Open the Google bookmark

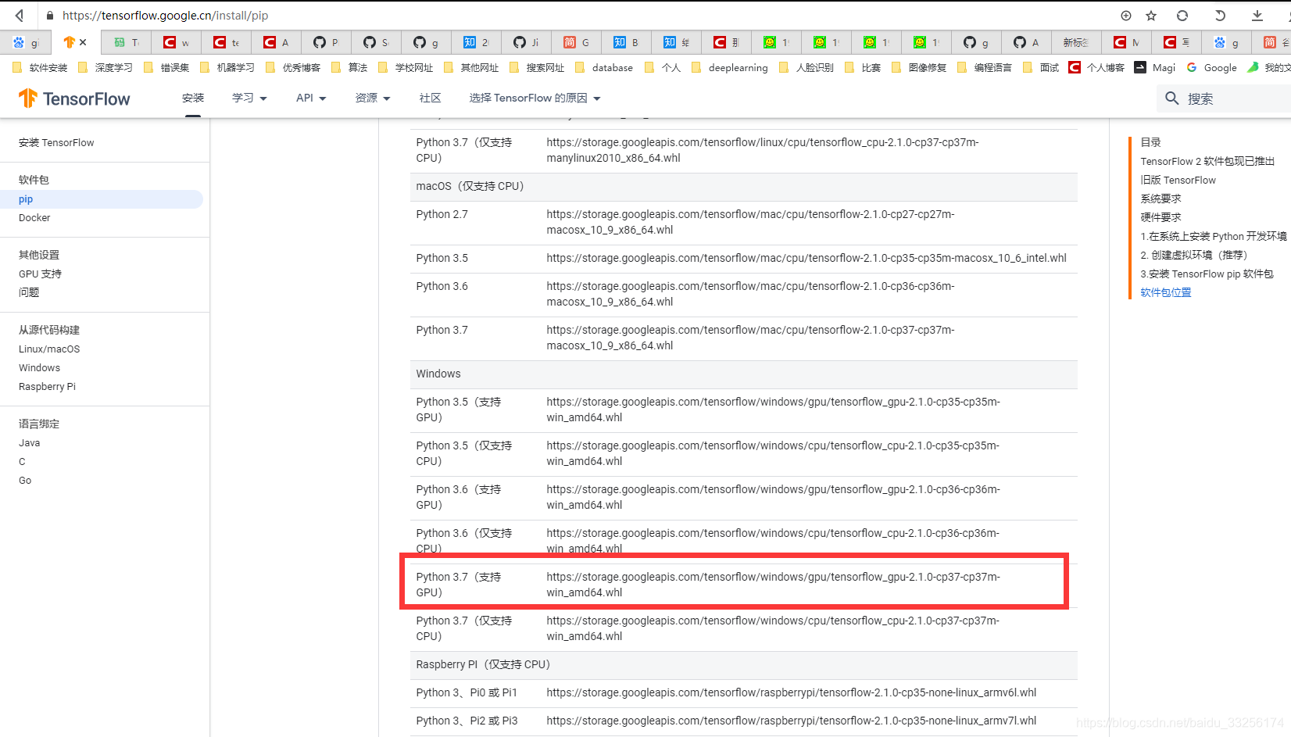1211,68
